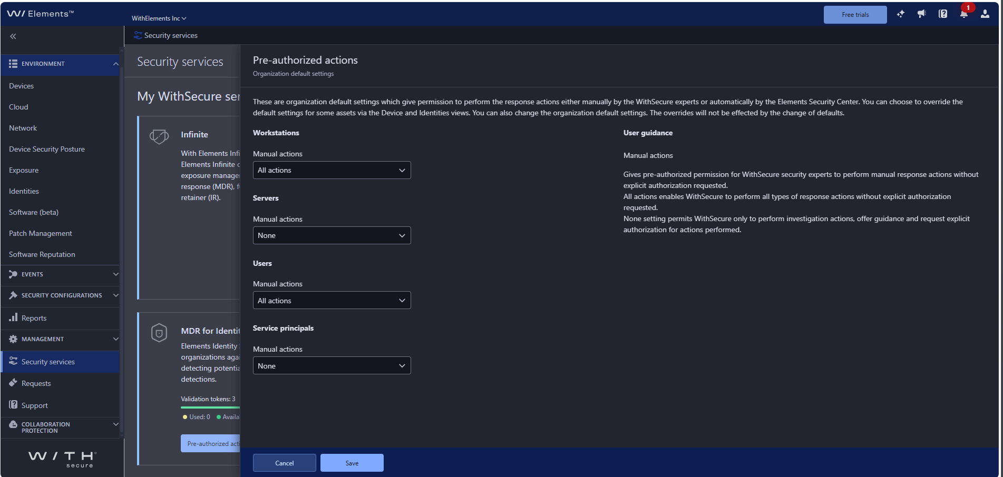Click the Cancel button
1003x477 pixels.
pyautogui.click(x=285, y=463)
